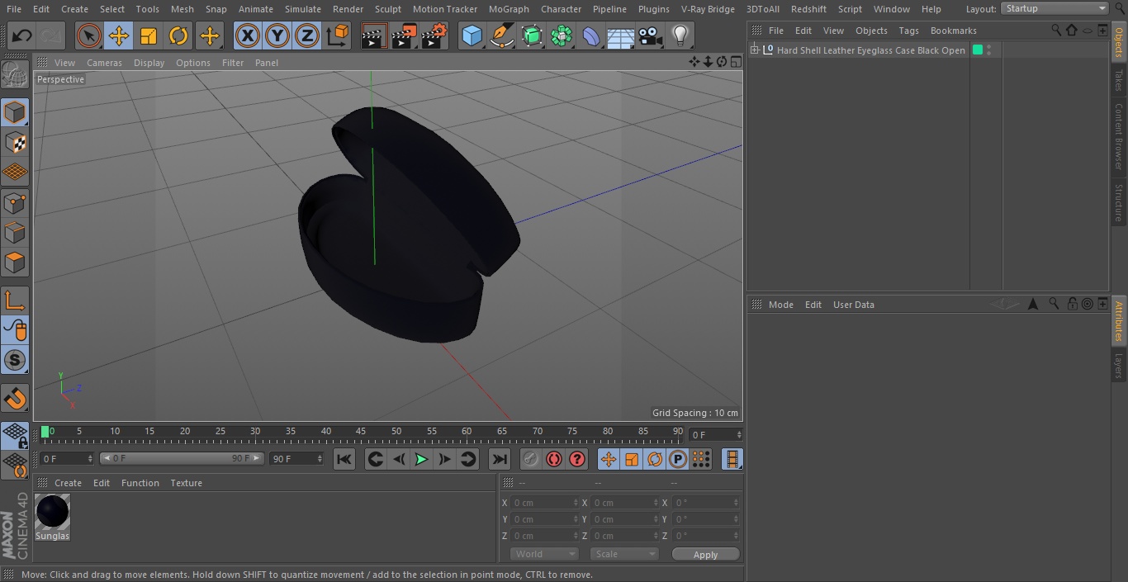Expand the Hard Shell Leather Eyeglass Case object
The height and width of the screenshot is (582, 1128).
(755, 50)
